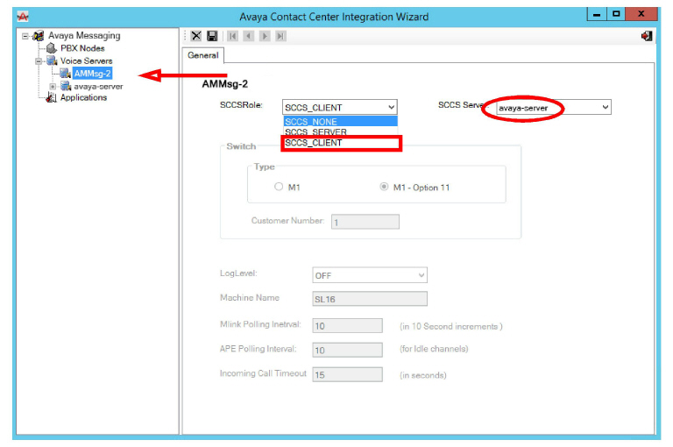
Task: Click the Machine Name field
Action: click(x=370, y=299)
